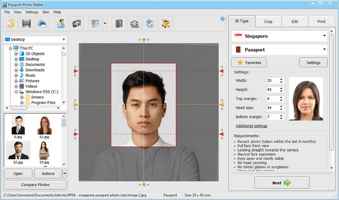Open the Help menu
339x200 pixels.
click(x=57, y=12)
